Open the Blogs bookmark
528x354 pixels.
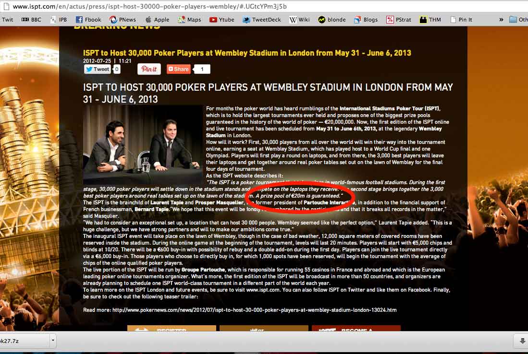pyautogui.click(x=366, y=20)
